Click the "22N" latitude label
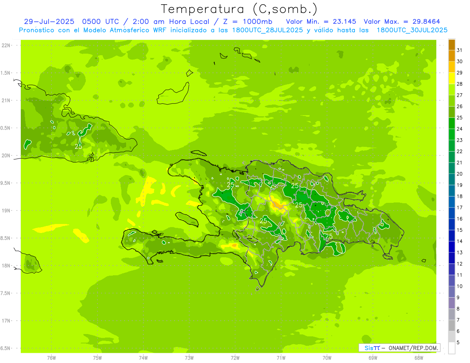This screenshot has height=363, width=470. (x=6, y=45)
